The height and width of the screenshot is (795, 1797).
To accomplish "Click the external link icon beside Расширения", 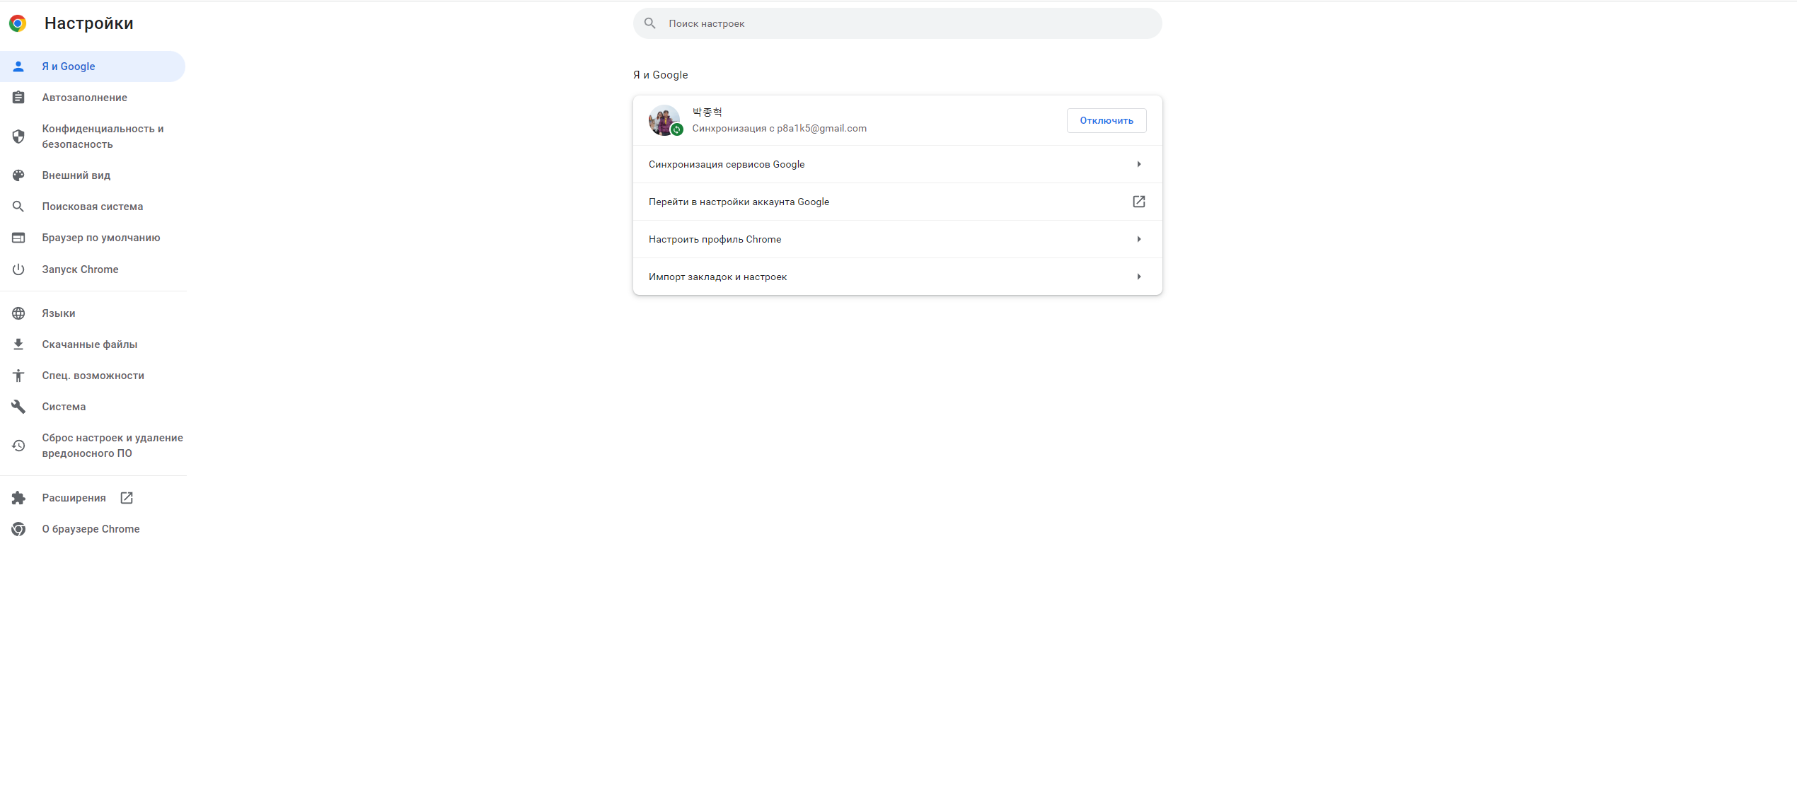I will (x=127, y=498).
